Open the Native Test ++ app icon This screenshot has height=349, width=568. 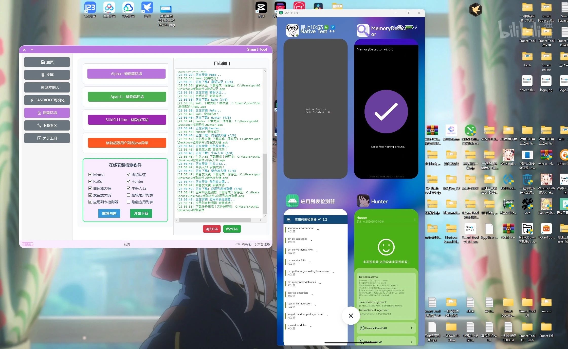292,30
